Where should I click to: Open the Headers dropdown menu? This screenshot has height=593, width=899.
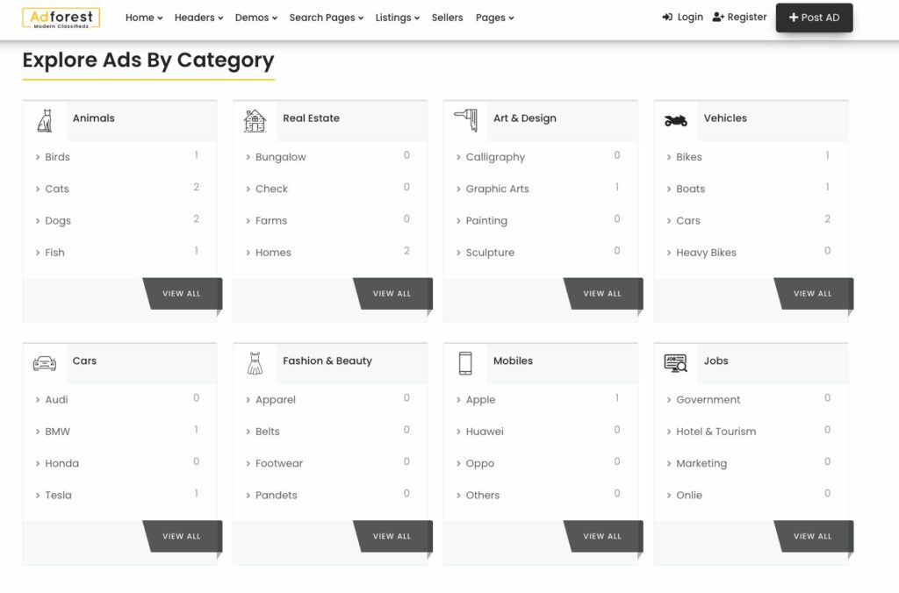click(198, 18)
